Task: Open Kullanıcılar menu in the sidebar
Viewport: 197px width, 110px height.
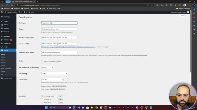Action: 8,43
